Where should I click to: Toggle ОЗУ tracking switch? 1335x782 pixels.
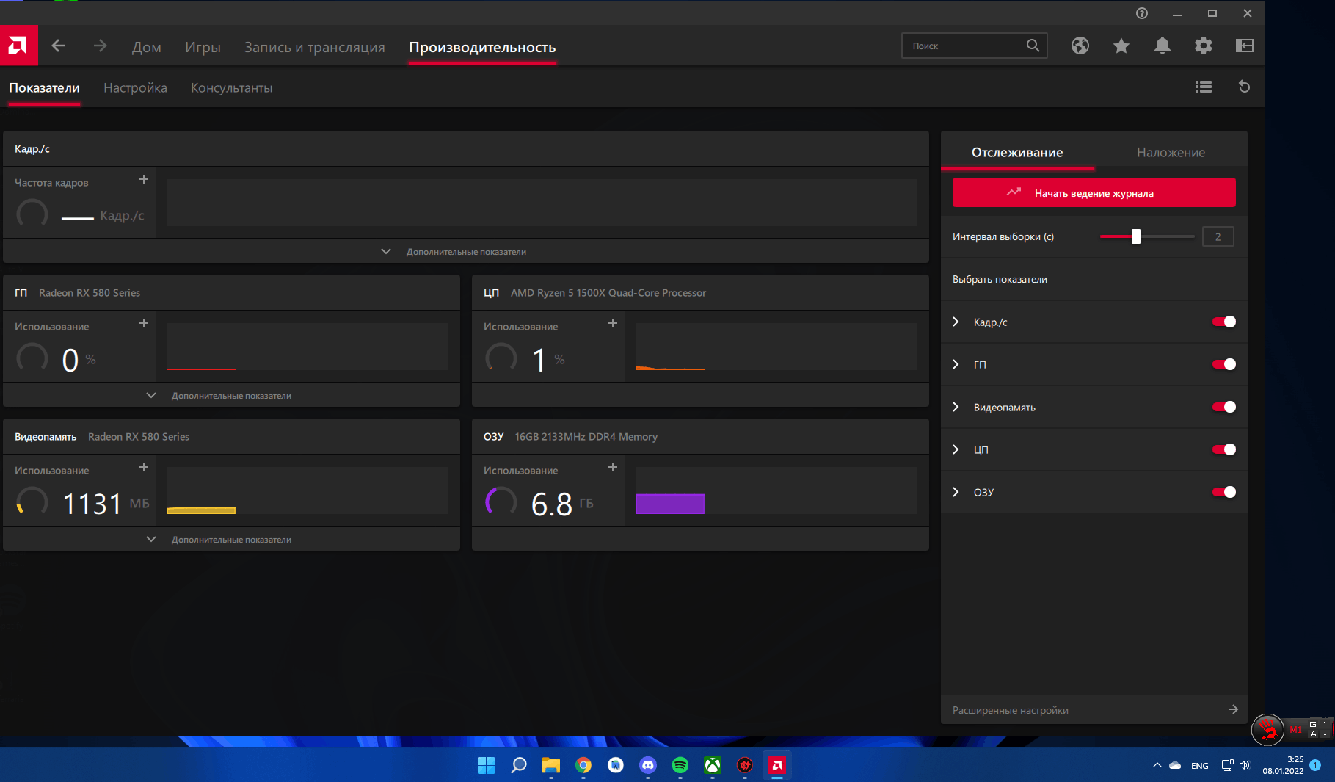pyautogui.click(x=1223, y=492)
